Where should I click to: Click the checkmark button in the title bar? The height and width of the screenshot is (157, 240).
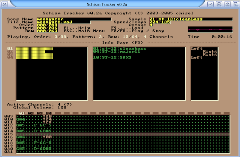210,4
